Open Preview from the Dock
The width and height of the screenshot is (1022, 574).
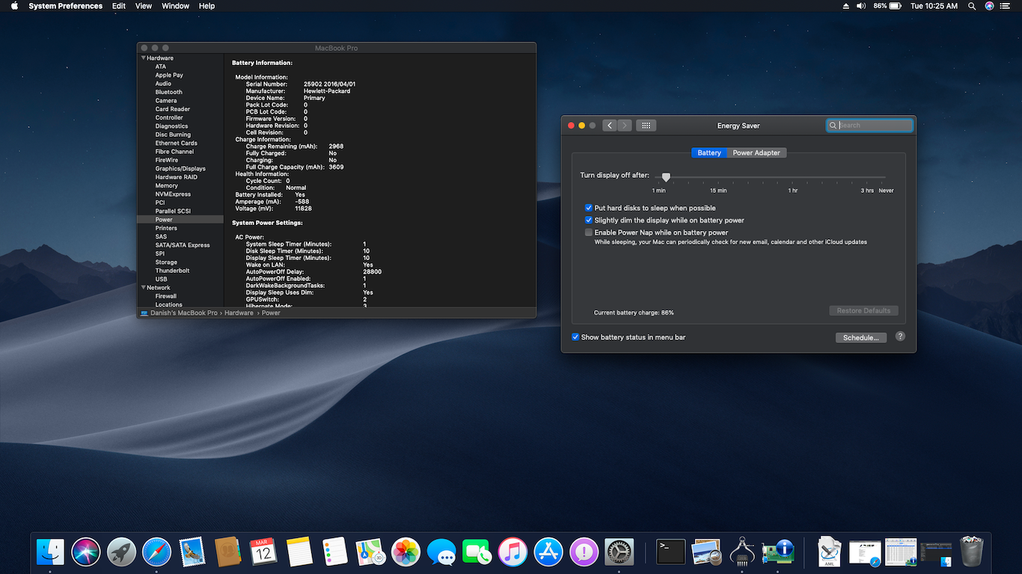click(x=707, y=552)
